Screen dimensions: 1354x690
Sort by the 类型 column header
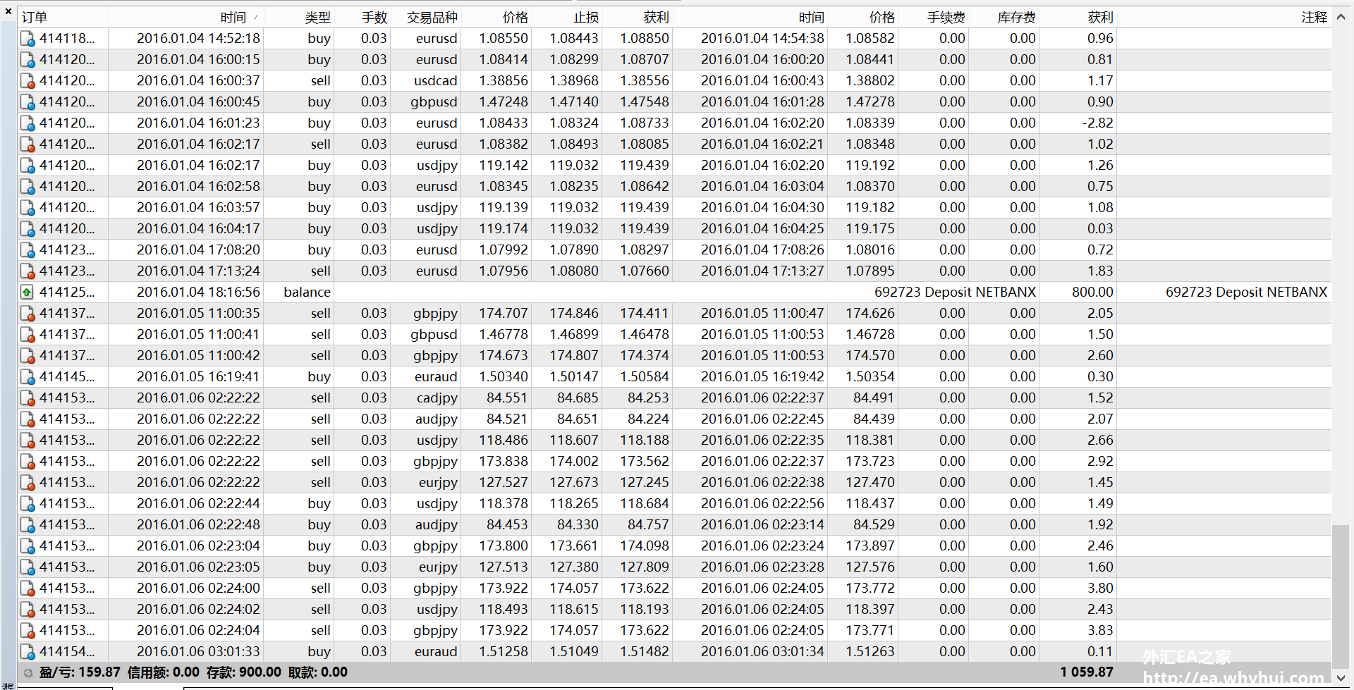pos(298,17)
